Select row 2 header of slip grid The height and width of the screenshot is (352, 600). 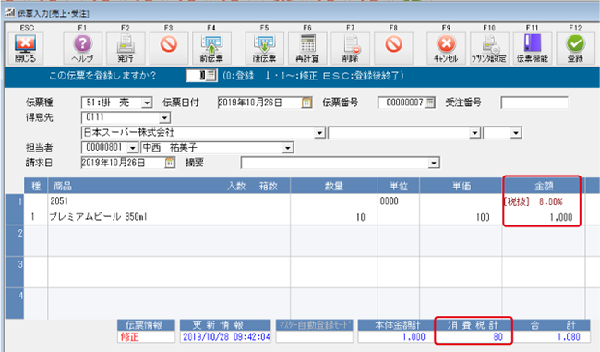(x=15, y=240)
